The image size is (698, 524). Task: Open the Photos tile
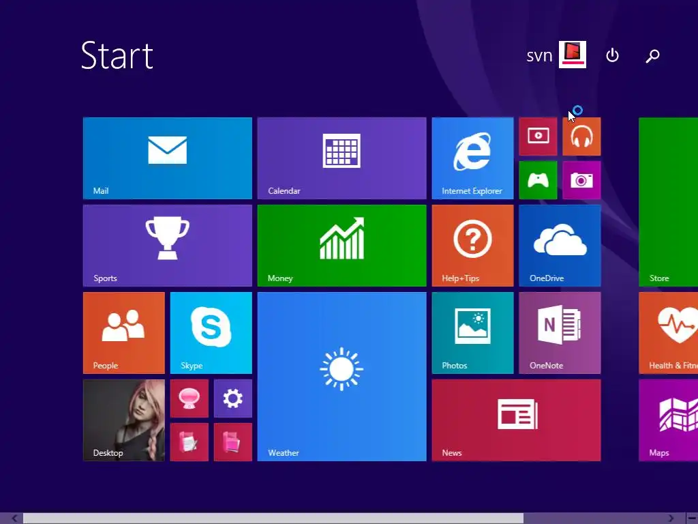tap(472, 333)
